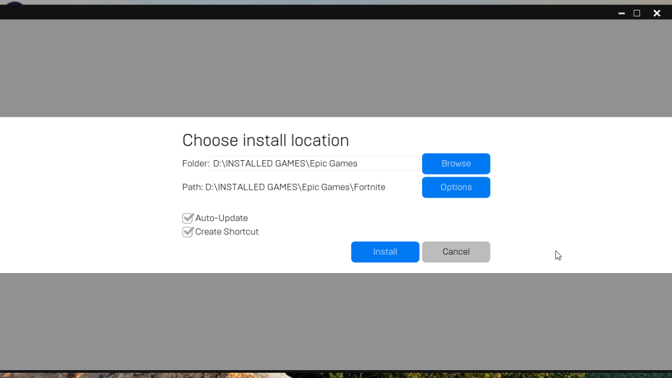Click the Browse button for install folder
The image size is (672, 378).
[x=456, y=163]
